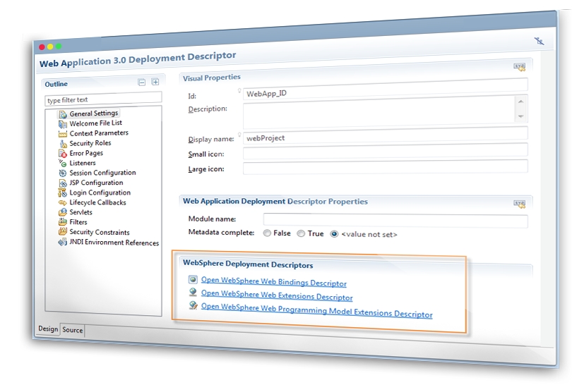Select Session Configuration in the Outline
This screenshot has height=392, width=572.
(102, 173)
